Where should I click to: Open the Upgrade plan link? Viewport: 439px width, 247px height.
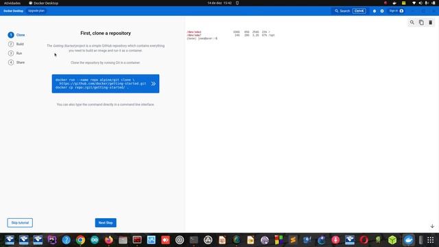[36, 11]
